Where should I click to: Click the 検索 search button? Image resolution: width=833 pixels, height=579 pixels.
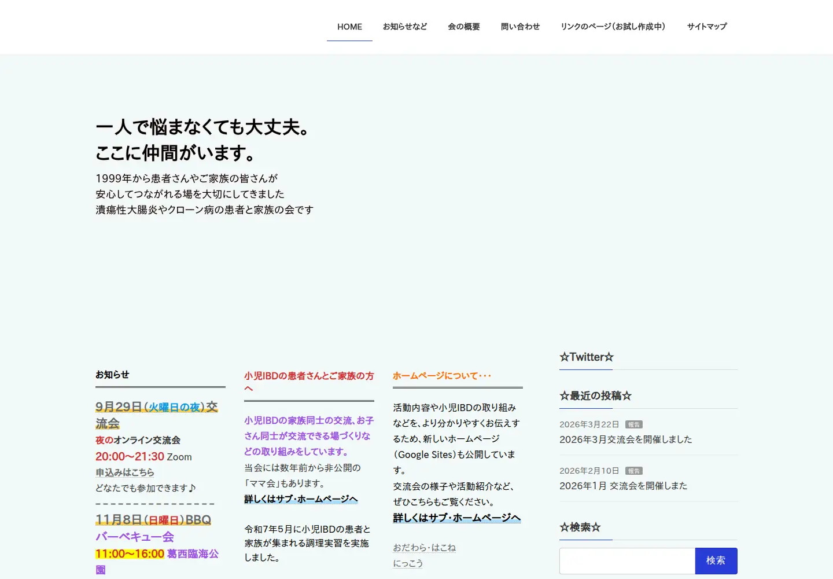716,560
